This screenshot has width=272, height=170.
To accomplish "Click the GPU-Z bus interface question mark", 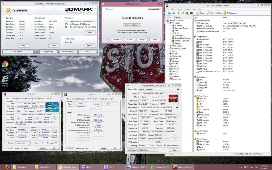I will (178, 114).
